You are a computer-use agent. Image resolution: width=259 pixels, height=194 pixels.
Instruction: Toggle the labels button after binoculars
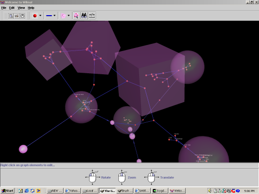point(92,16)
